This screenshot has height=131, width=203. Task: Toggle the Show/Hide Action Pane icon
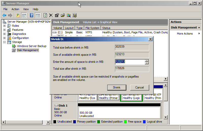pos(38,15)
